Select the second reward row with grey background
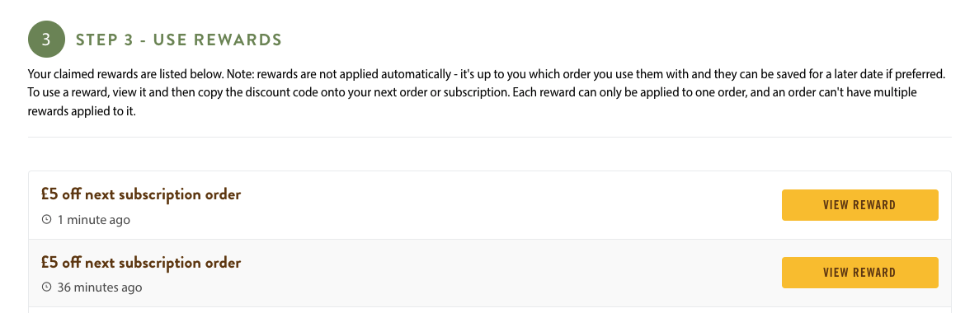The width and height of the screenshot is (965, 313). tap(490, 273)
